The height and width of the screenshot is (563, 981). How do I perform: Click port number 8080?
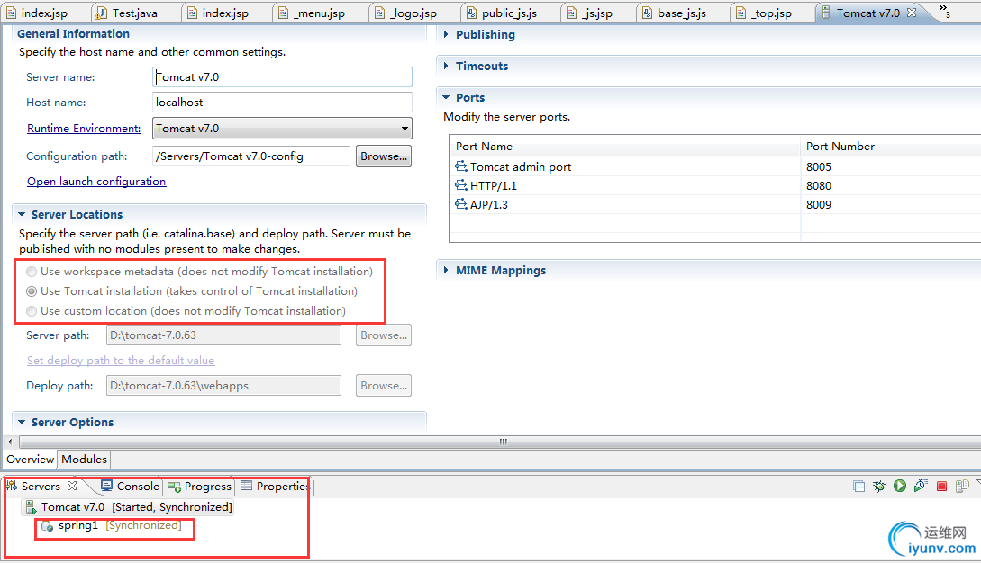click(x=818, y=185)
